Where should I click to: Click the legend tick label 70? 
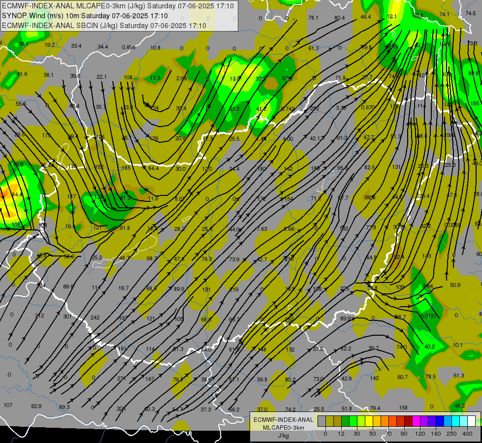pos(388,434)
